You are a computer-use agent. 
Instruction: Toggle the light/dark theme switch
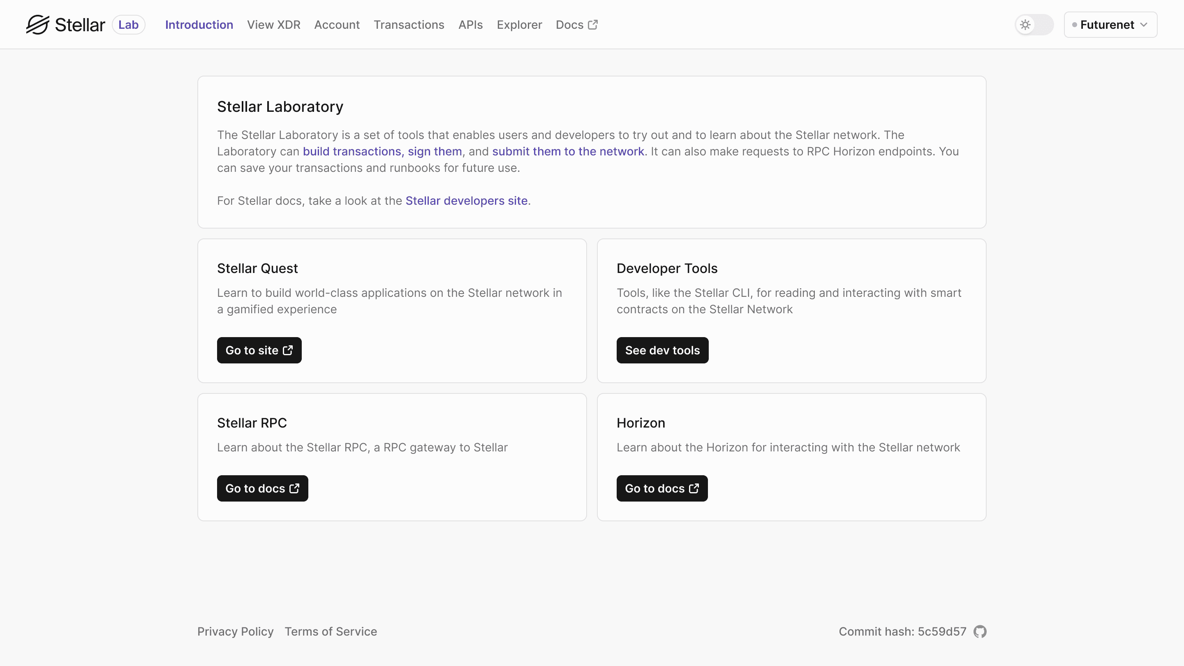pyautogui.click(x=1034, y=25)
